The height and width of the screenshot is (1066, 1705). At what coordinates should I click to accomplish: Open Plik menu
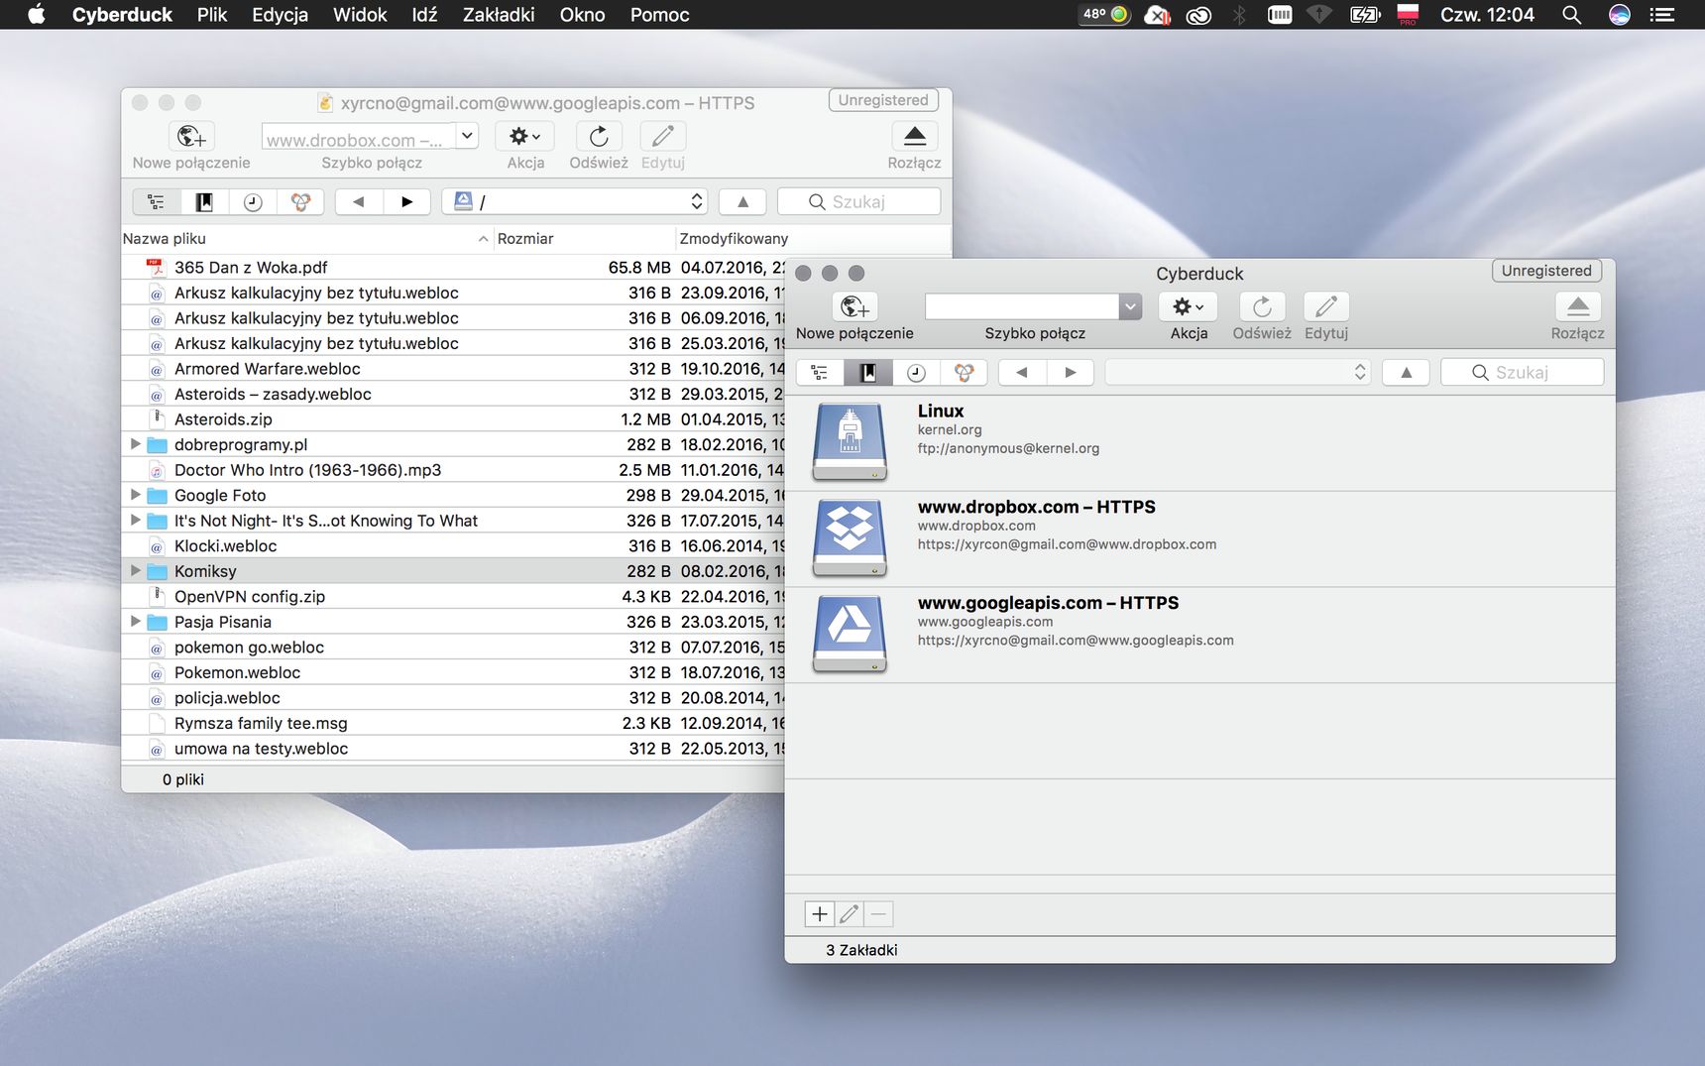pyautogui.click(x=212, y=15)
